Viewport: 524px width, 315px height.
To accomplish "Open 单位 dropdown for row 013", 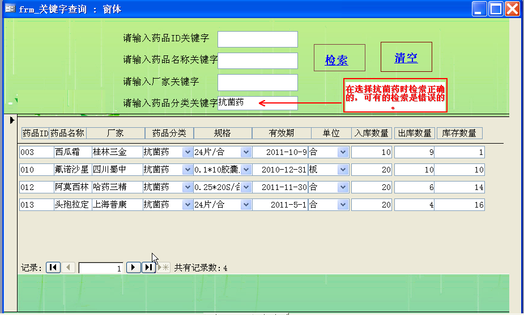I will [343, 205].
